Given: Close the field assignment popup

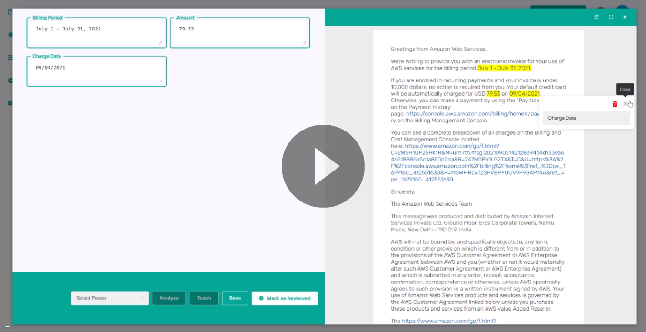Looking at the screenshot, I should [x=626, y=104].
